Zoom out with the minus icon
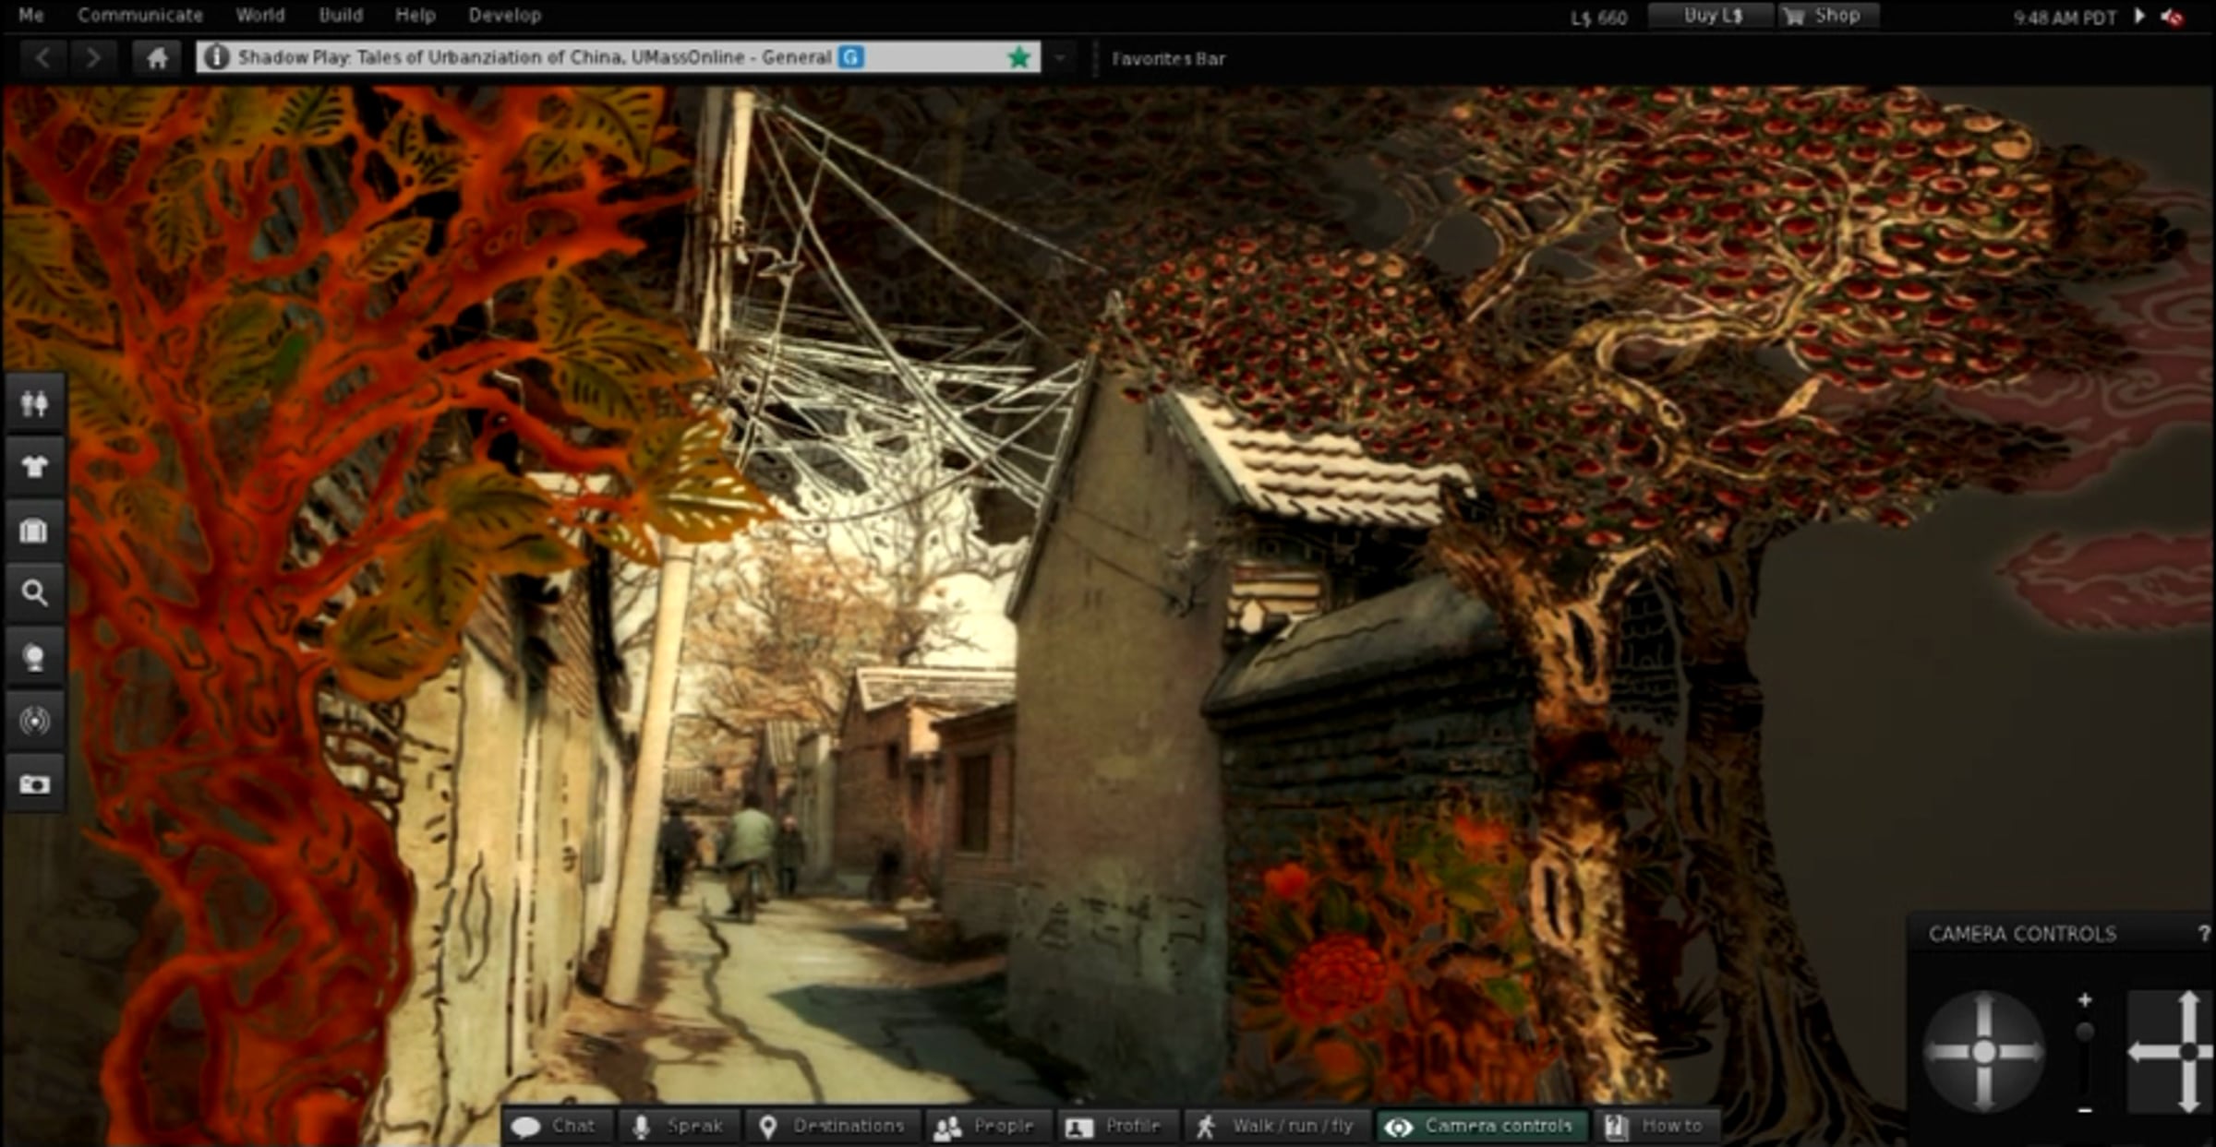Viewport: 2216px width, 1147px height. [2085, 1109]
